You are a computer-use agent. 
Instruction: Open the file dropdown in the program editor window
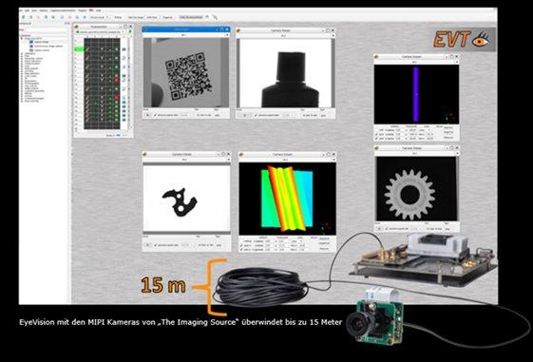point(124,31)
